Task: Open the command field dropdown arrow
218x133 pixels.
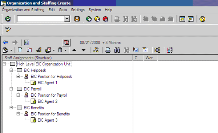Action: [x=67, y=19]
